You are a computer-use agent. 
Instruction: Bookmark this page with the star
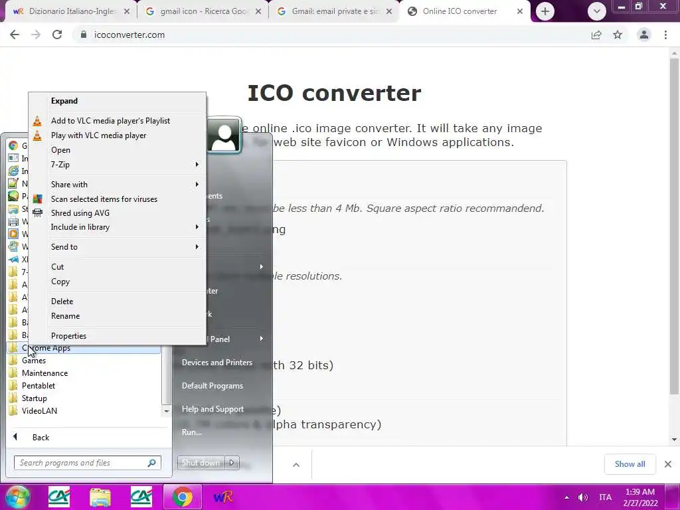pos(618,35)
